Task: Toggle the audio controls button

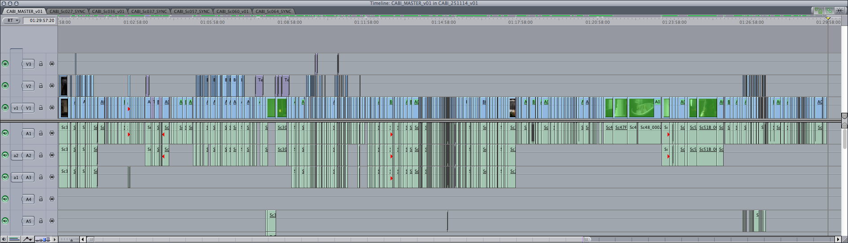Action: pyautogui.click(x=4, y=239)
